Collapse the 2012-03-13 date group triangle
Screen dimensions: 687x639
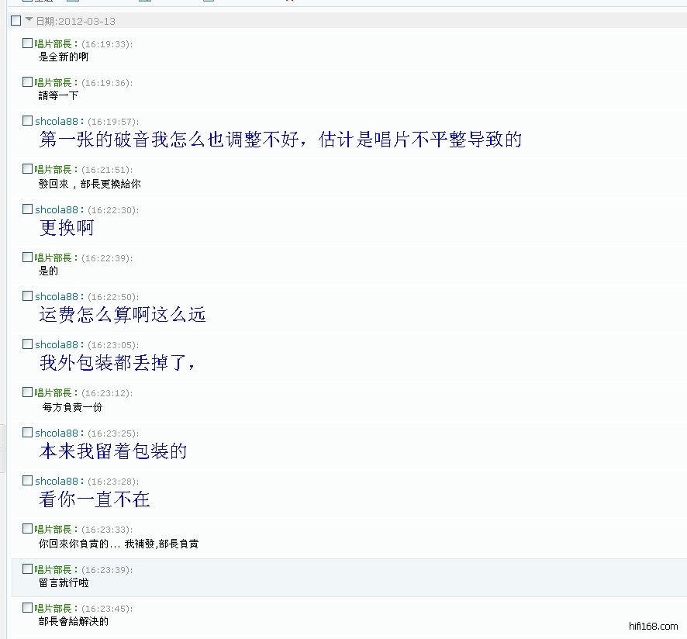click(29, 20)
